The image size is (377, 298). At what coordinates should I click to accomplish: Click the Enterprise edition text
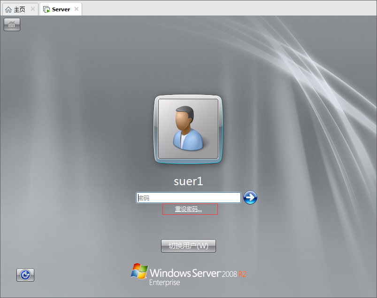pos(164,283)
